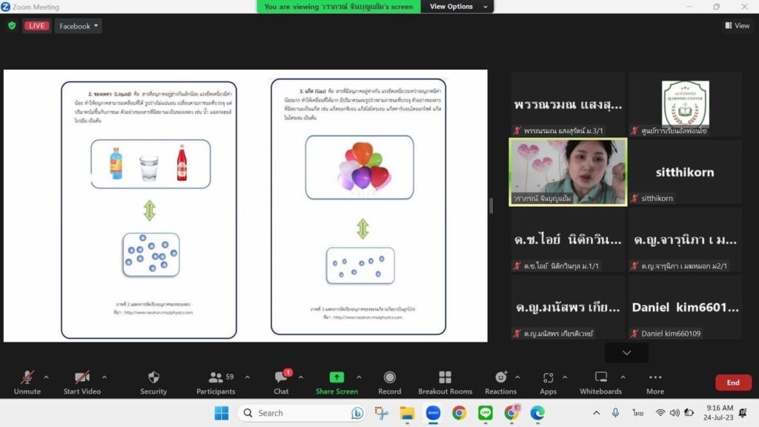This screenshot has width=759, height=427.
Task: Open the Reactions menu
Action: tap(500, 378)
